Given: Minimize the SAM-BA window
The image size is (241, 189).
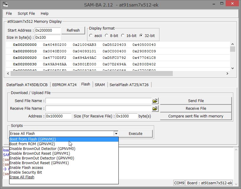Looking at the screenshot, I should click(x=214, y=4).
